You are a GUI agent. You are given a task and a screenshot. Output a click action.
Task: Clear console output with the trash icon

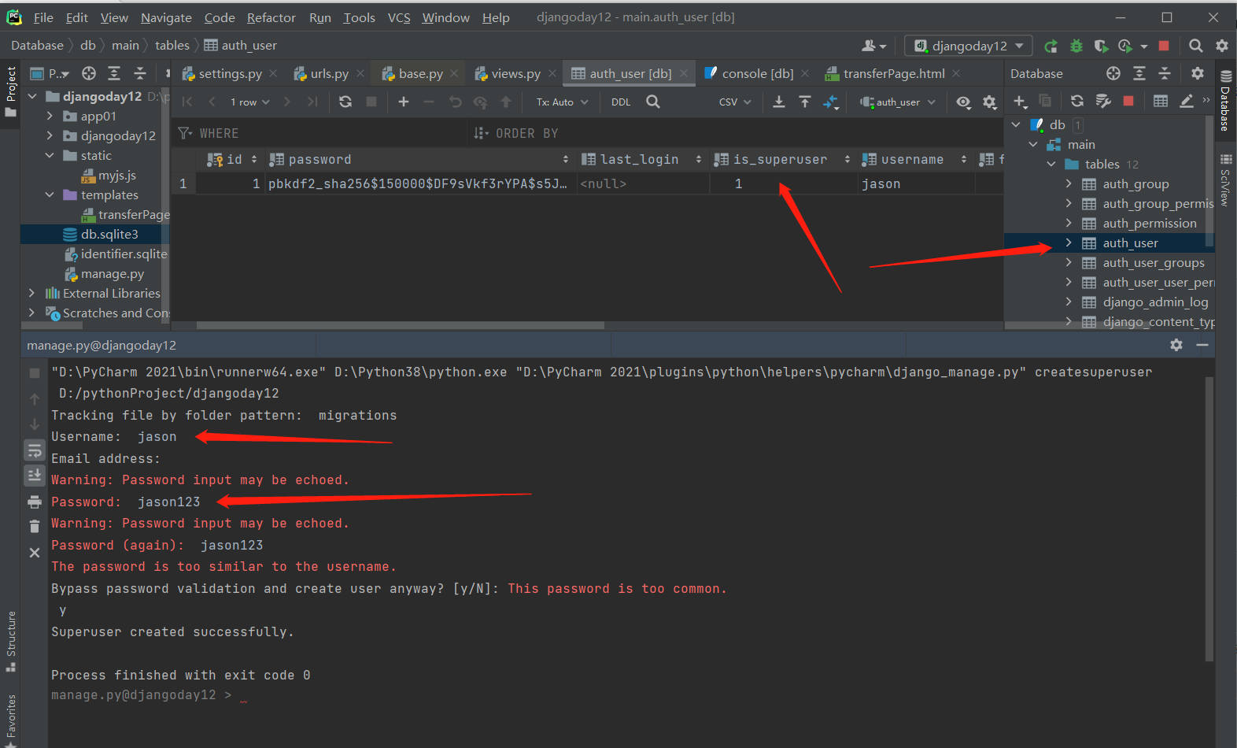click(35, 527)
